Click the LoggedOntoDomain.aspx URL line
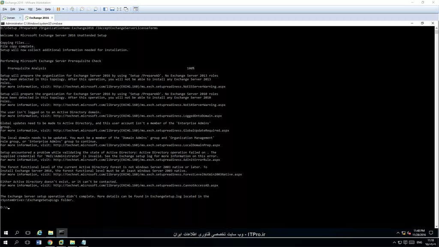This screenshot has width=439, height=247. pyautogui.click(x=111, y=116)
